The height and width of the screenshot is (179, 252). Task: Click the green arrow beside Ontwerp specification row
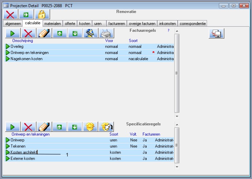coord(8,140)
